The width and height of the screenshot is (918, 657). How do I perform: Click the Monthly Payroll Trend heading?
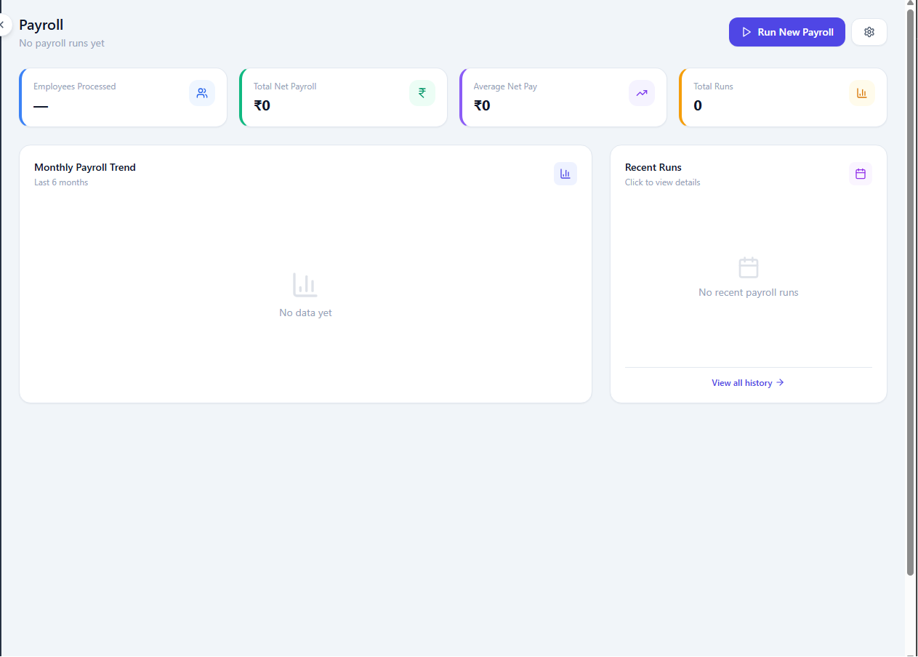pos(85,167)
